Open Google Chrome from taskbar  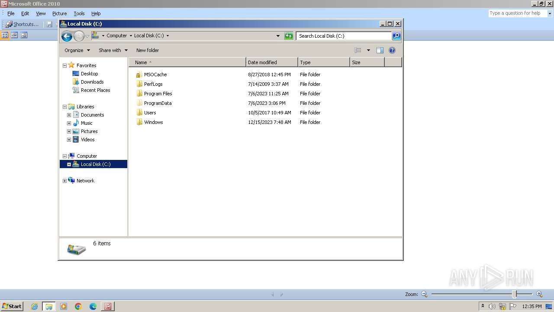[78, 306]
